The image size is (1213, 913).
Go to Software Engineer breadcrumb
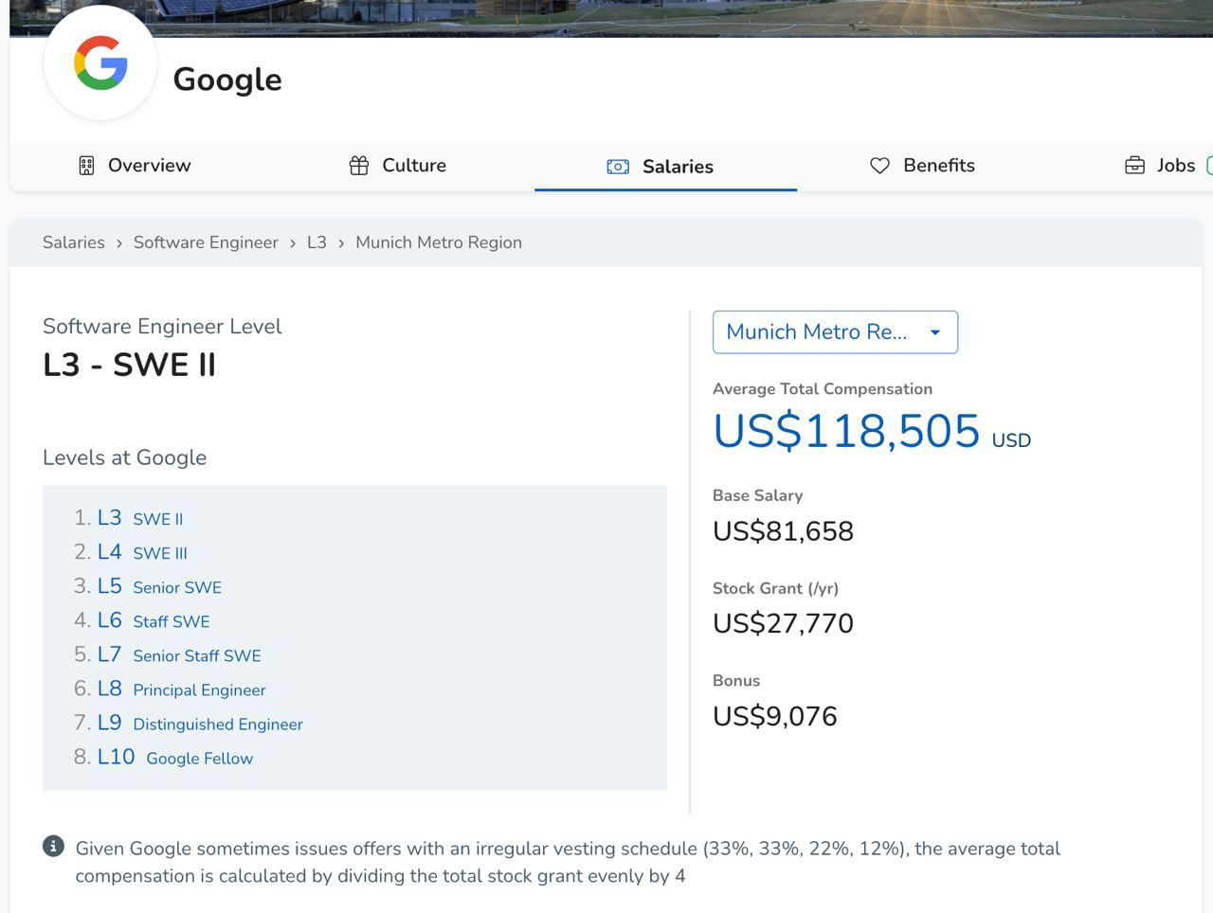206,242
